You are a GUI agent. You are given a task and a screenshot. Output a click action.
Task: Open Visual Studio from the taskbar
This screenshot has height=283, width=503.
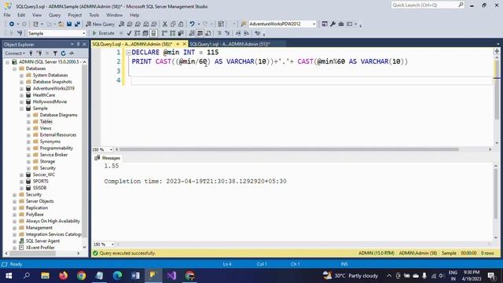(x=171, y=276)
